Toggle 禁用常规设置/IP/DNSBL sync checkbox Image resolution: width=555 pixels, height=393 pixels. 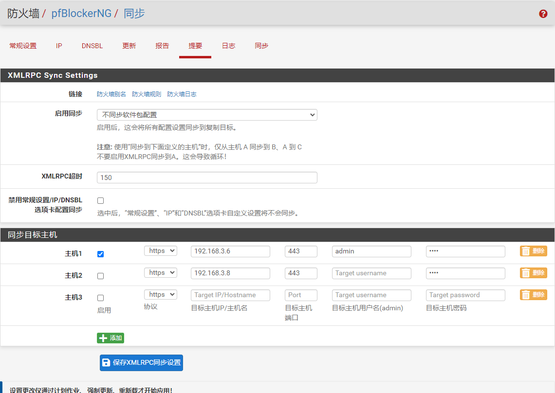[x=101, y=200]
